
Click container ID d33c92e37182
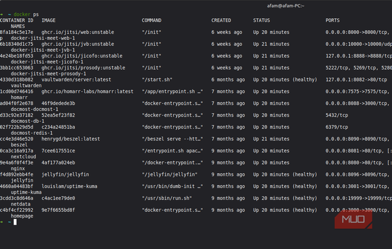16,115
